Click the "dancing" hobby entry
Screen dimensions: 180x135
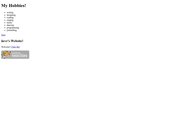10,25
